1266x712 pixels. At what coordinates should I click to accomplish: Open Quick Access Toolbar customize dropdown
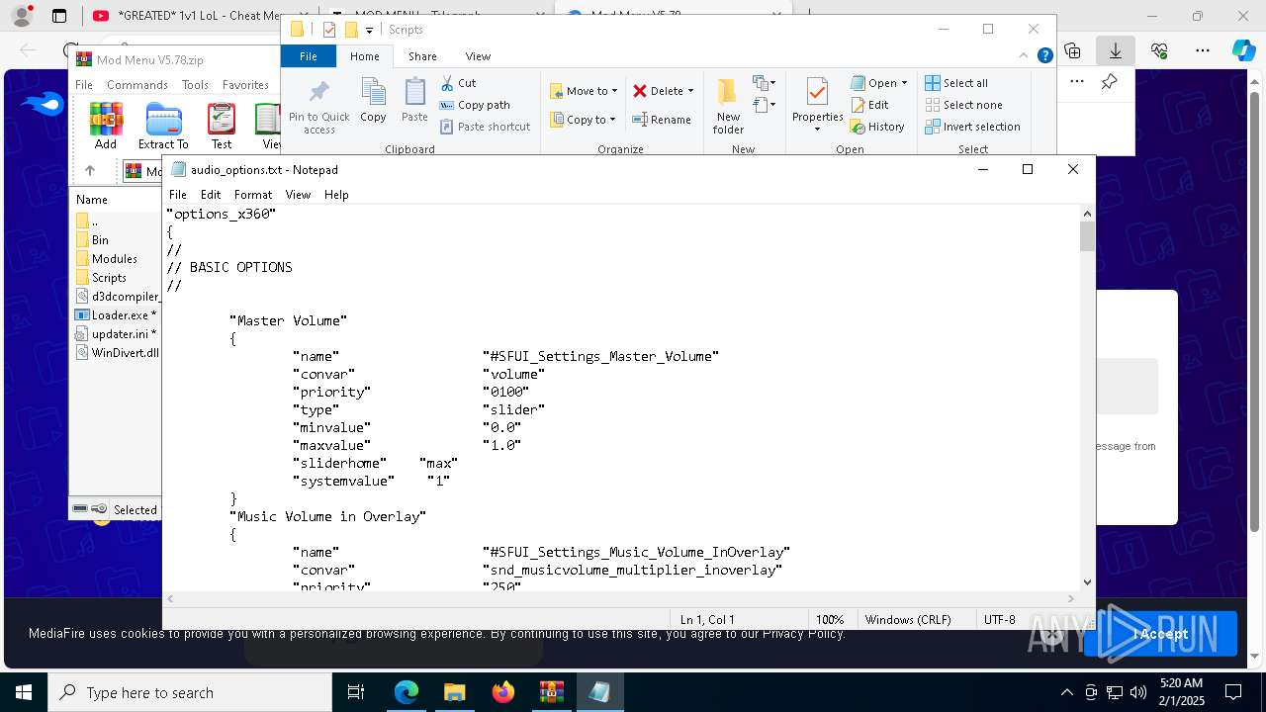pos(369,30)
